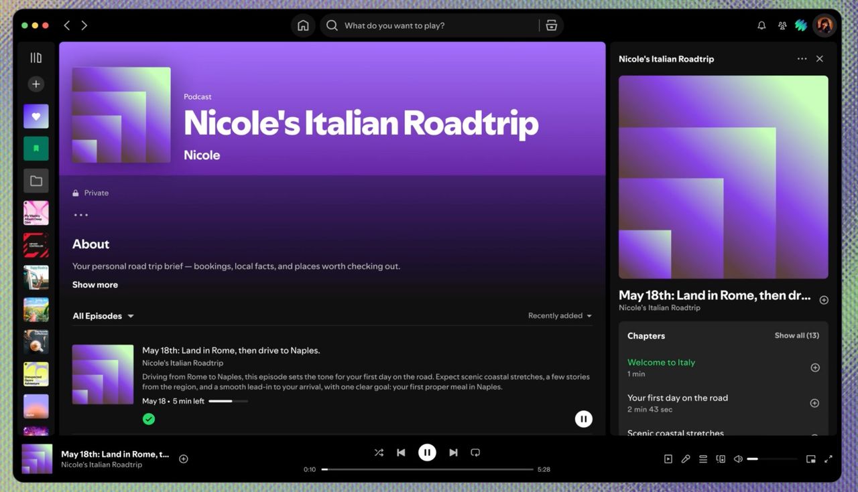The height and width of the screenshot is (492, 858).
Task: Add Your first day on the road chapter
Action: (814, 403)
